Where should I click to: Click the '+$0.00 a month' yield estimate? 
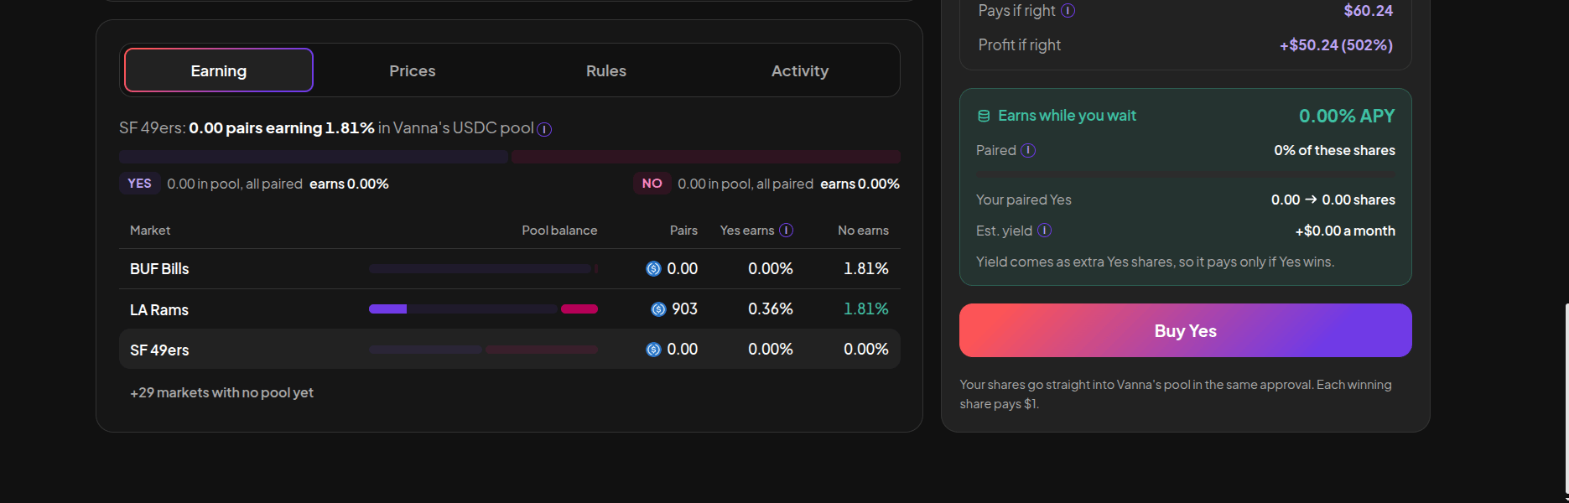pyautogui.click(x=1345, y=231)
